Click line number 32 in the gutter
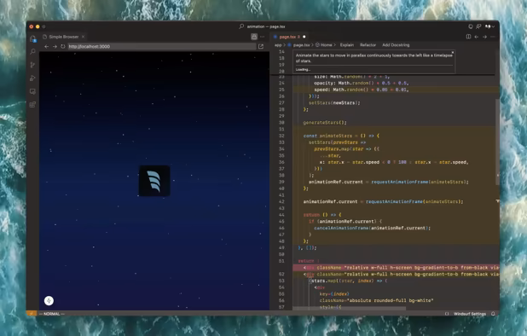The height and width of the screenshot is (336, 527). [x=281, y=136]
